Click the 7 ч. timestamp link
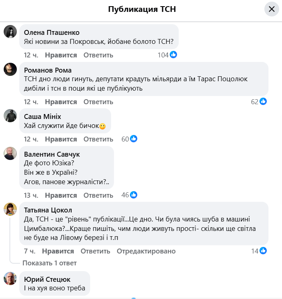This screenshot has height=299, width=282. click(30, 251)
